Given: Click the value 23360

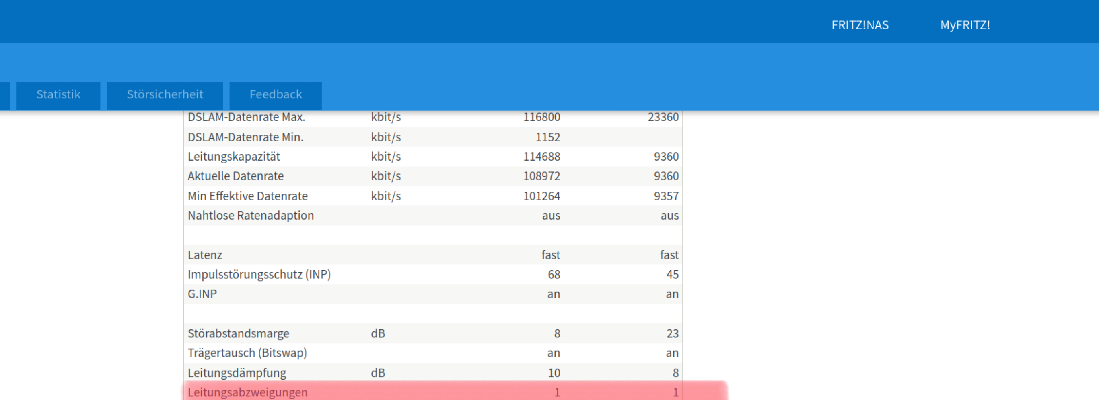Looking at the screenshot, I should [663, 117].
